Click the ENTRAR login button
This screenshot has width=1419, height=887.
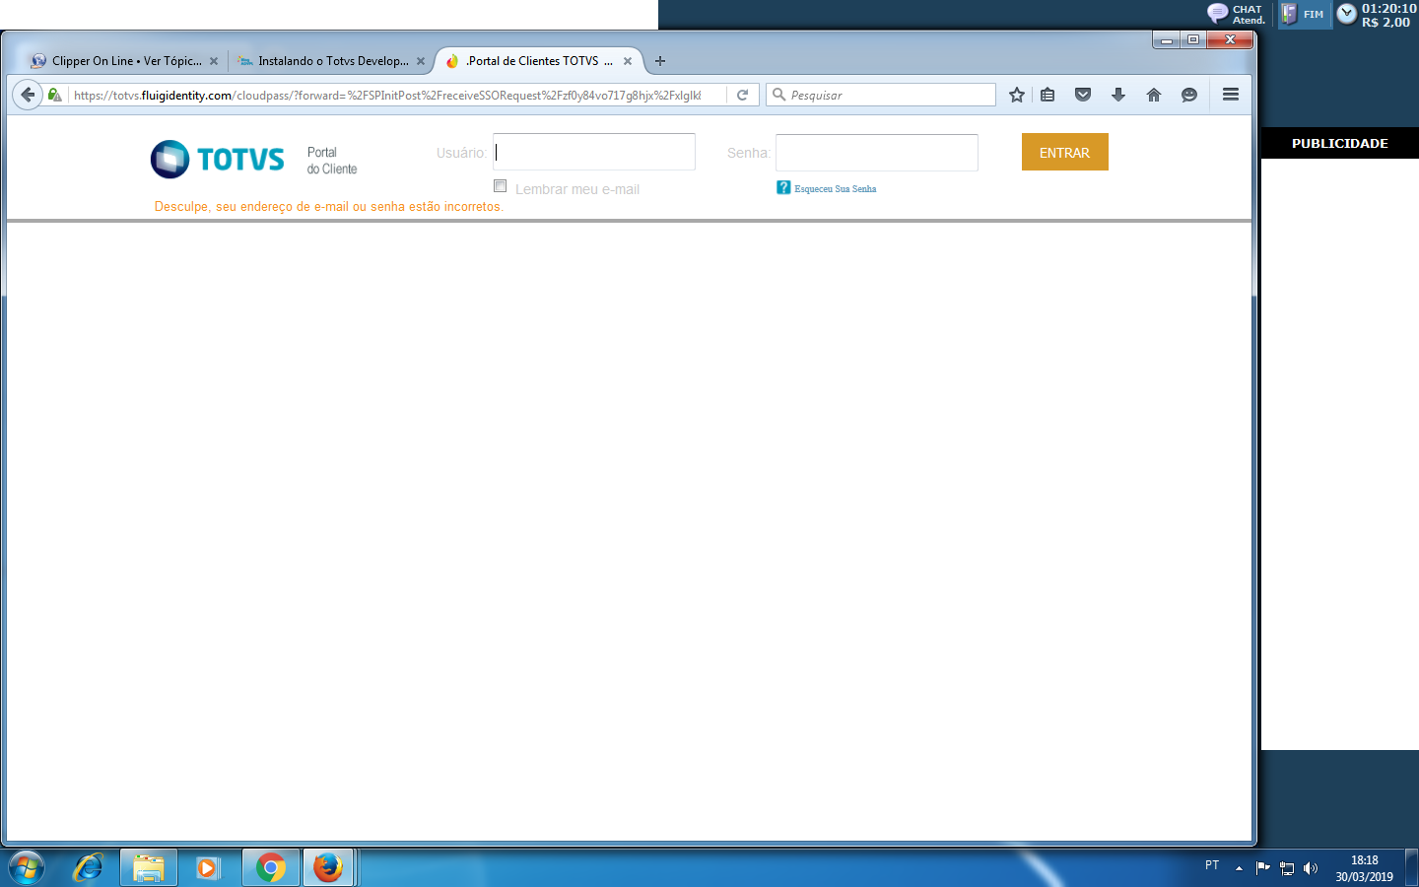(1065, 152)
